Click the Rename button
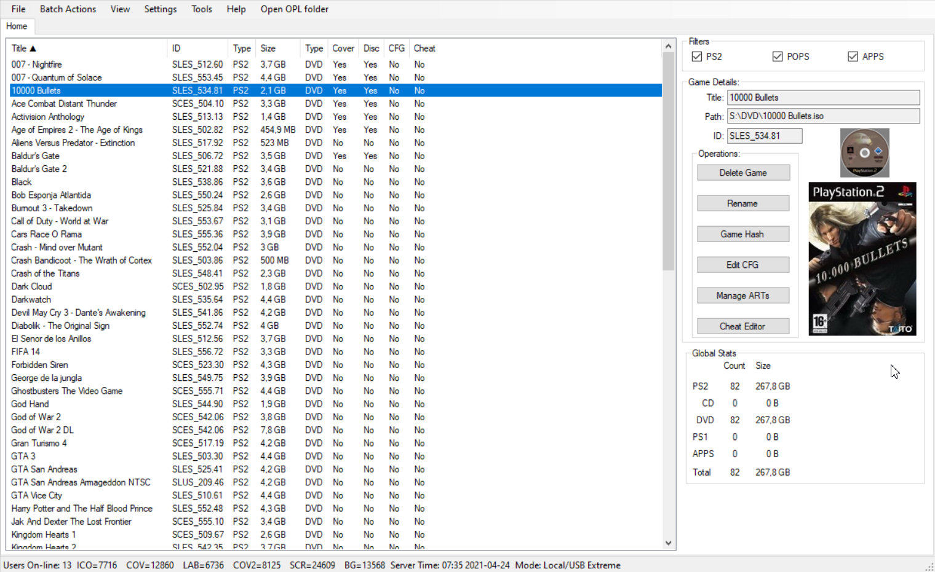Screen dimensions: 935x572 (743, 203)
